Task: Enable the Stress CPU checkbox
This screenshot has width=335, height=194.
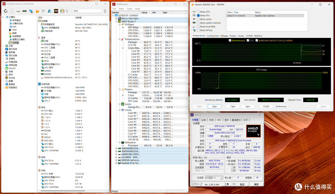Action: (x=198, y=12)
